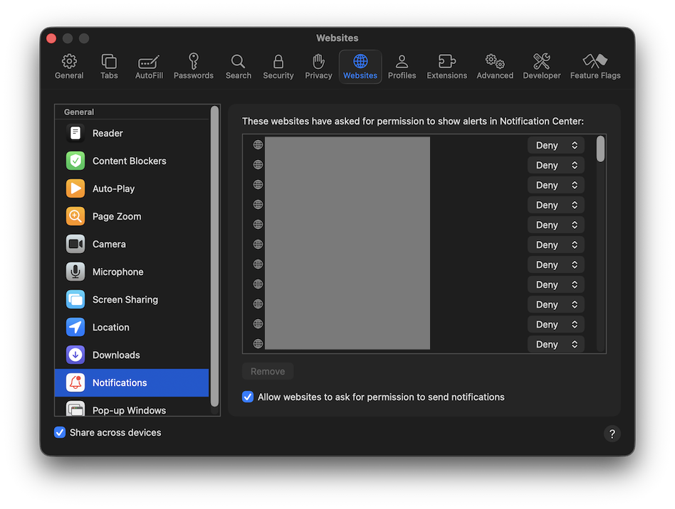Open help with the question mark button
Screen dimensions: 675x509
click(x=612, y=434)
